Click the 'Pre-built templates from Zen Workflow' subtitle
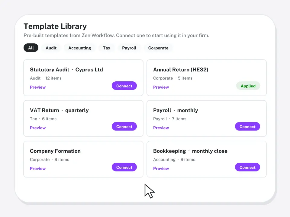The image size is (290, 217). (116, 35)
